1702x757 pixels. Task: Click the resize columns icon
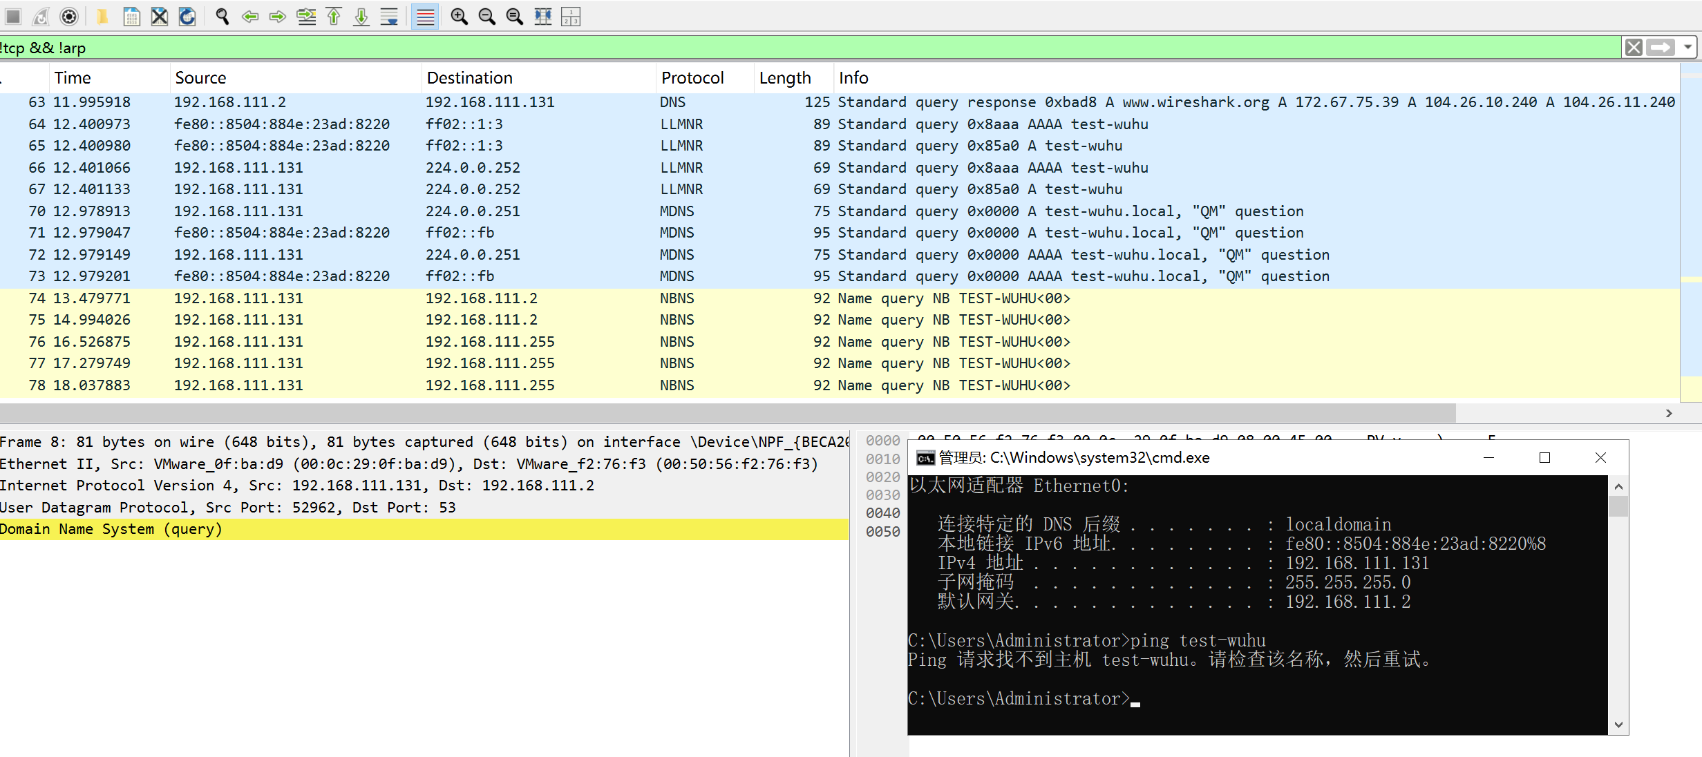click(543, 16)
